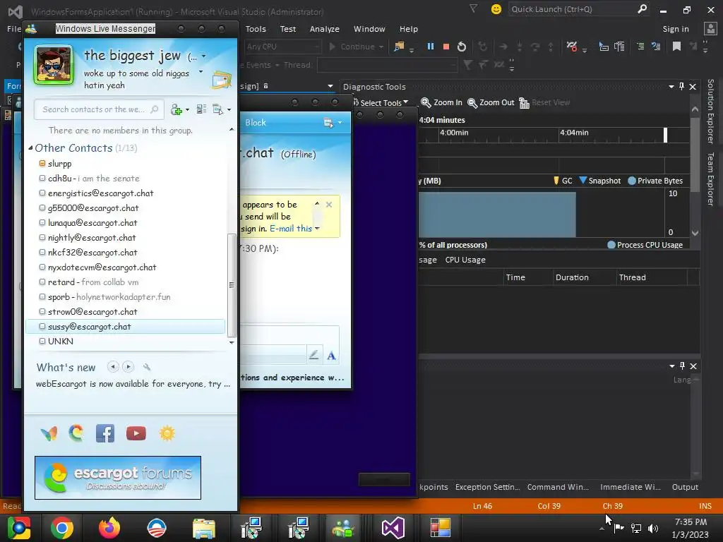723x542 pixels.
Task: Switch to the CPU Usage tab
Action: coord(465,260)
